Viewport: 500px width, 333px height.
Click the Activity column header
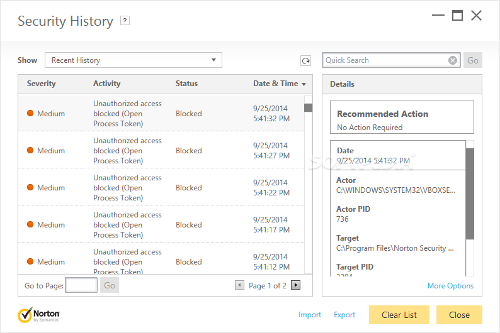pyautogui.click(x=107, y=84)
